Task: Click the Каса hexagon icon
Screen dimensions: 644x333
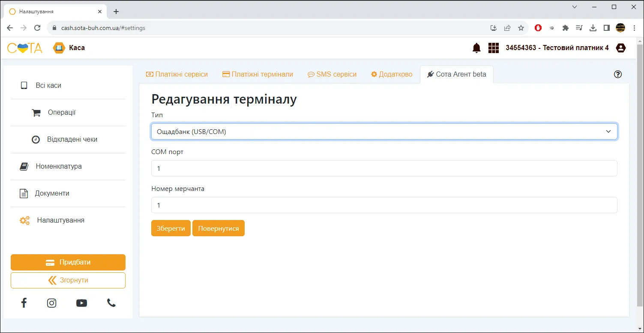Action: coord(59,48)
